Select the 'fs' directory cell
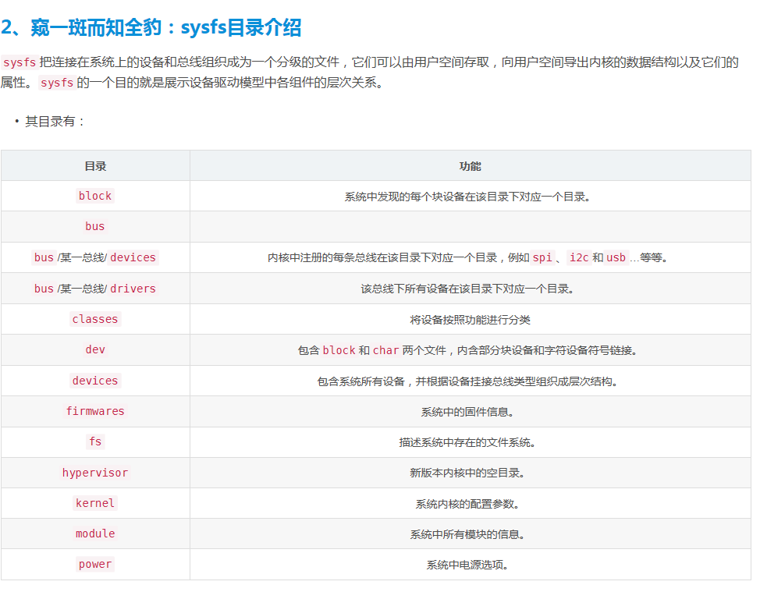This screenshot has width=760, height=592. (95, 441)
